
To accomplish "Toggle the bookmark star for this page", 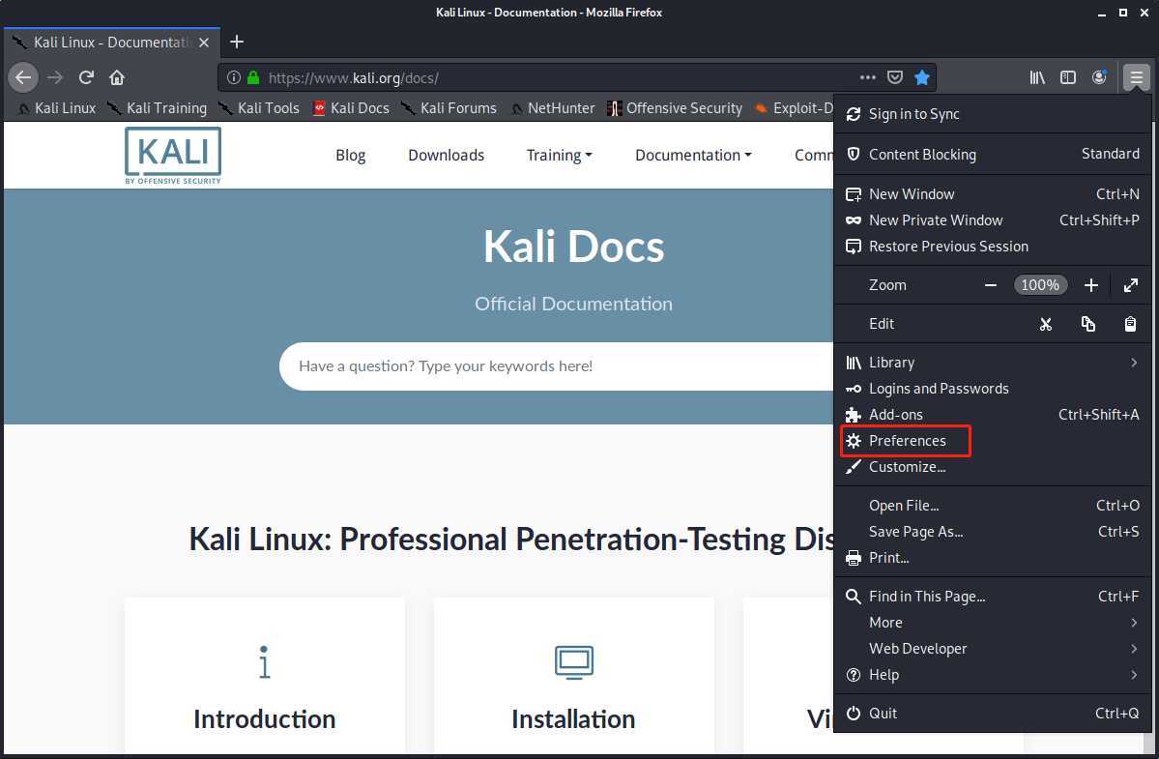I will click(922, 77).
